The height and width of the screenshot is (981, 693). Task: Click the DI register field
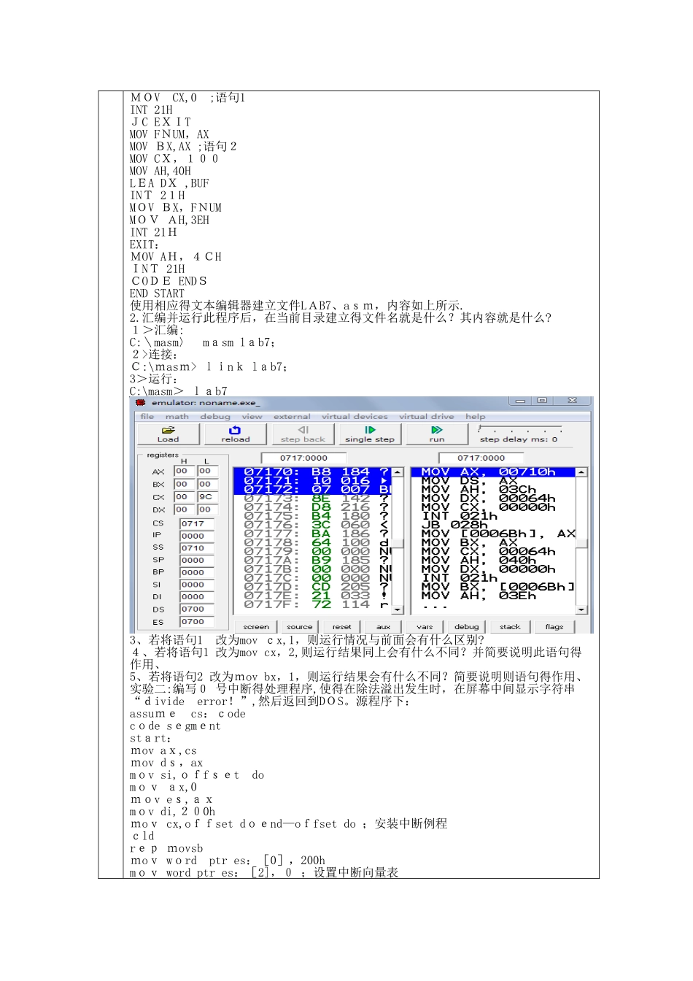[197, 596]
